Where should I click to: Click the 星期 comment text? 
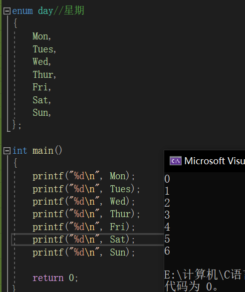[x=74, y=10]
